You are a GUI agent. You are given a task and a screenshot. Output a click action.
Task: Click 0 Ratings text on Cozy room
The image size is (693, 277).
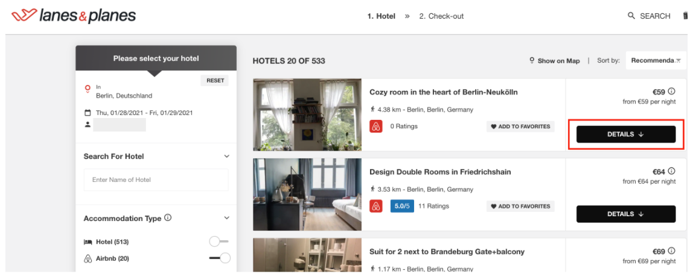[x=403, y=126]
